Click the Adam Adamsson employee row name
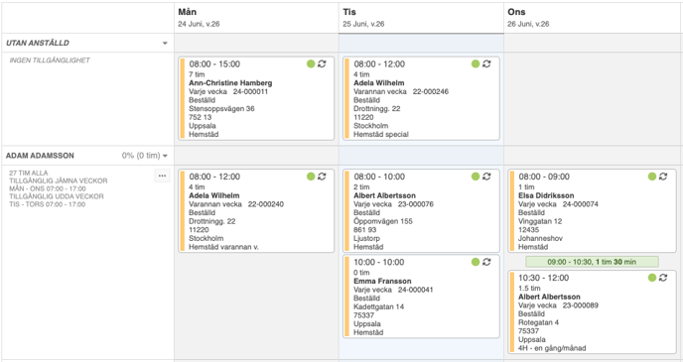The height and width of the screenshot is (362, 683). [40, 156]
